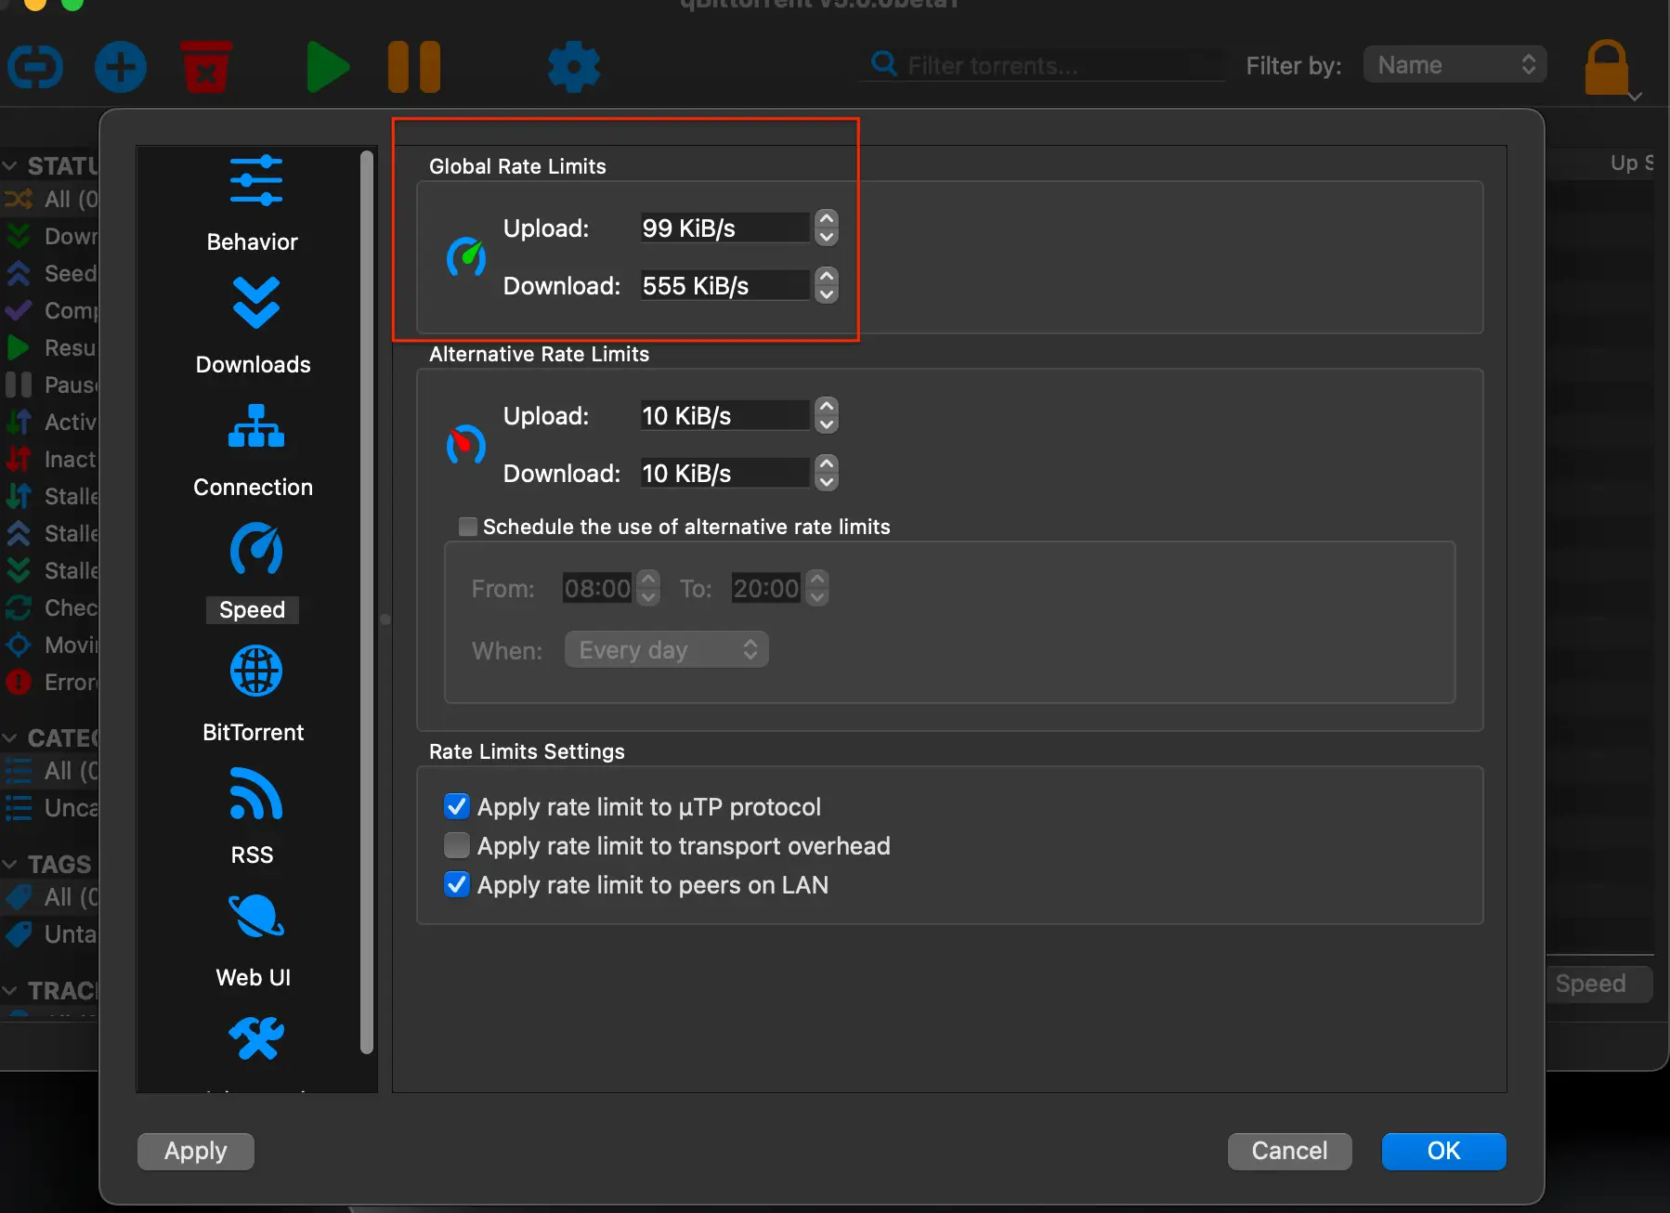Collapse the CATEGORIES section in main window

click(x=10, y=738)
